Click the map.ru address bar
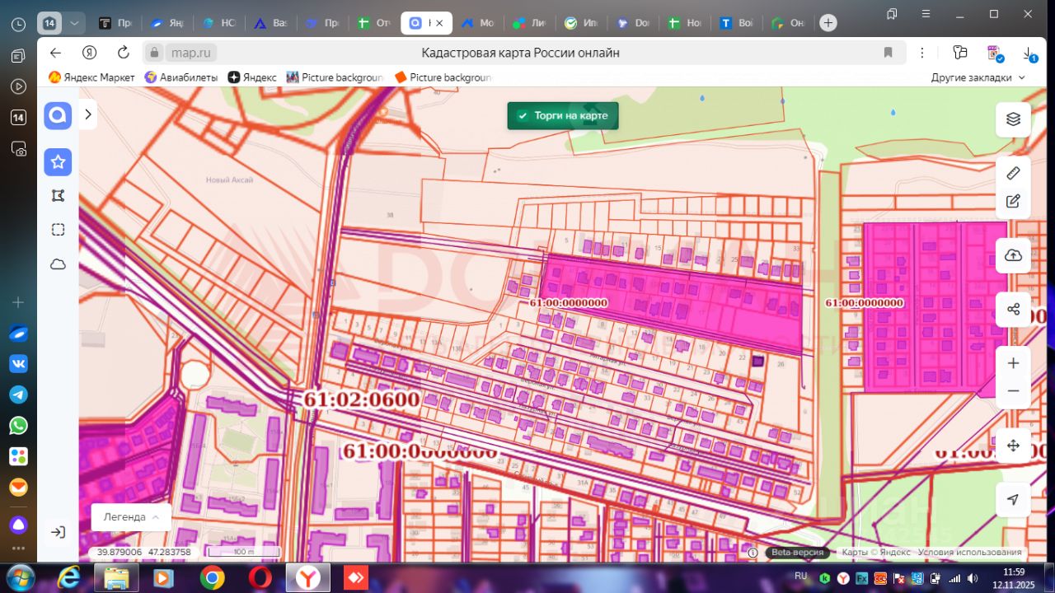This screenshot has width=1055, height=593. [x=191, y=53]
